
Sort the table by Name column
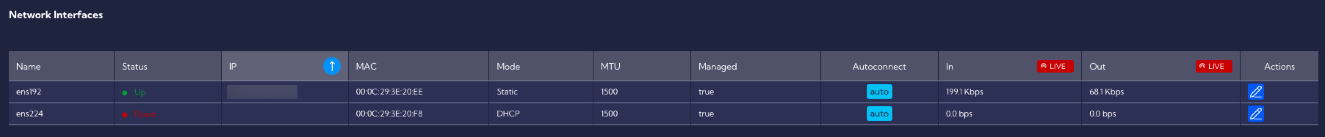click(x=28, y=67)
